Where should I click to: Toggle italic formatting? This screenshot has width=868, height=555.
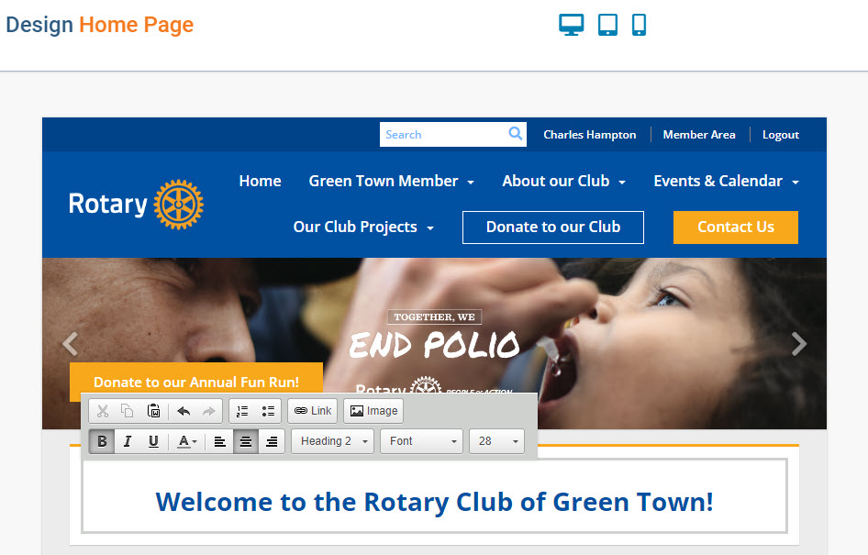(x=128, y=441)
